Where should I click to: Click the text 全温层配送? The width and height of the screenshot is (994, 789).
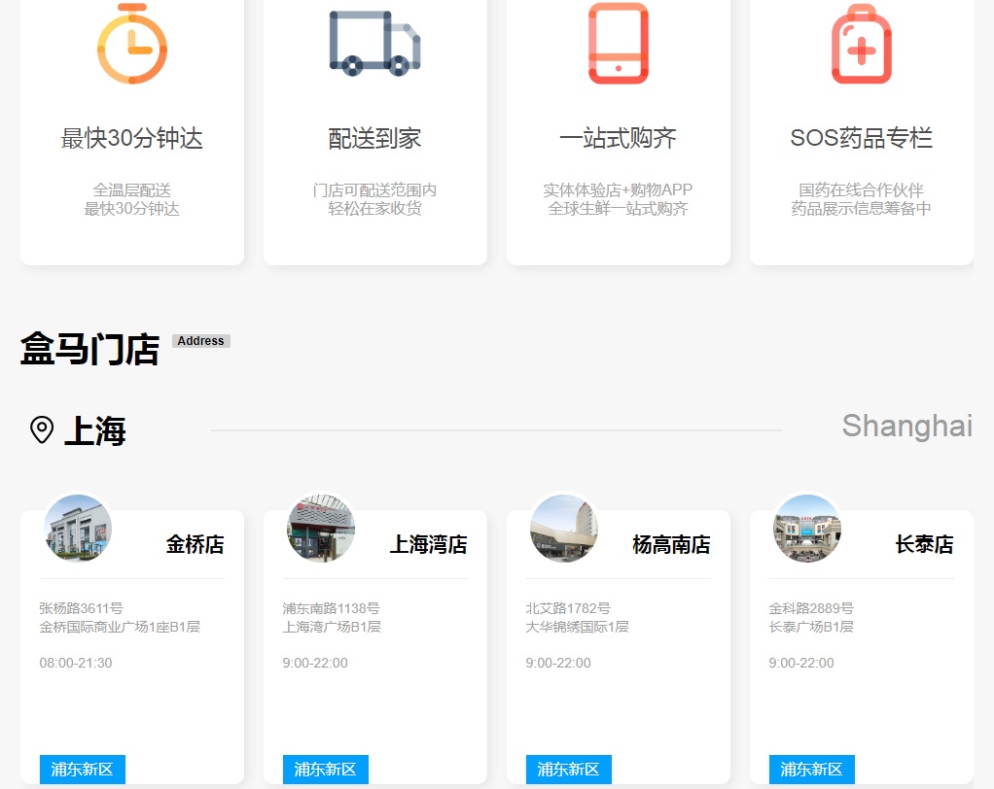[x=132, y=190]
